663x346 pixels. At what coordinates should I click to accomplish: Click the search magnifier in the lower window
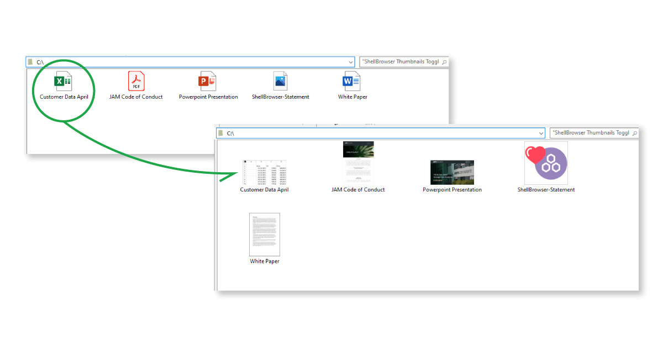click(x=634, y=134)
